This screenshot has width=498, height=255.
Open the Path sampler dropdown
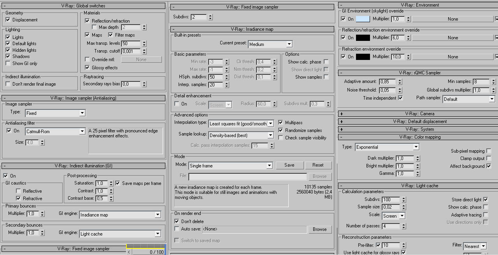469,99
